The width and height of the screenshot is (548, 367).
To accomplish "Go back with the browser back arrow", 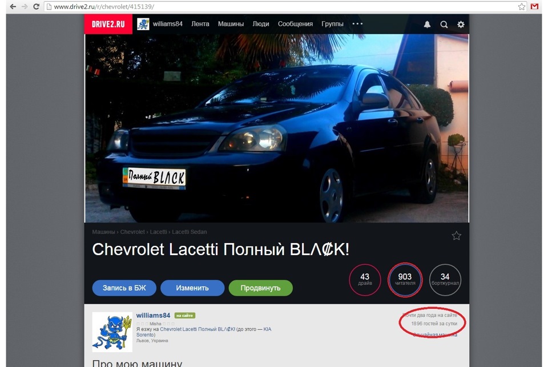I will click(13, 7).
